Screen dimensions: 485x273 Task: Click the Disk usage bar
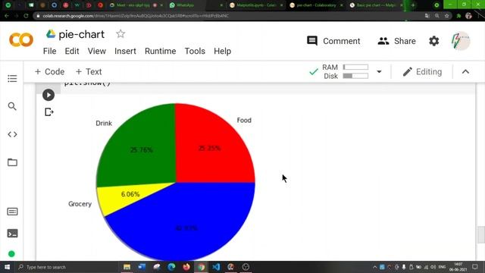[355, 76]
